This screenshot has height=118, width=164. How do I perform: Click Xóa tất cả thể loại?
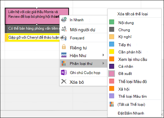pyautogui.click(x=133, y=14)
